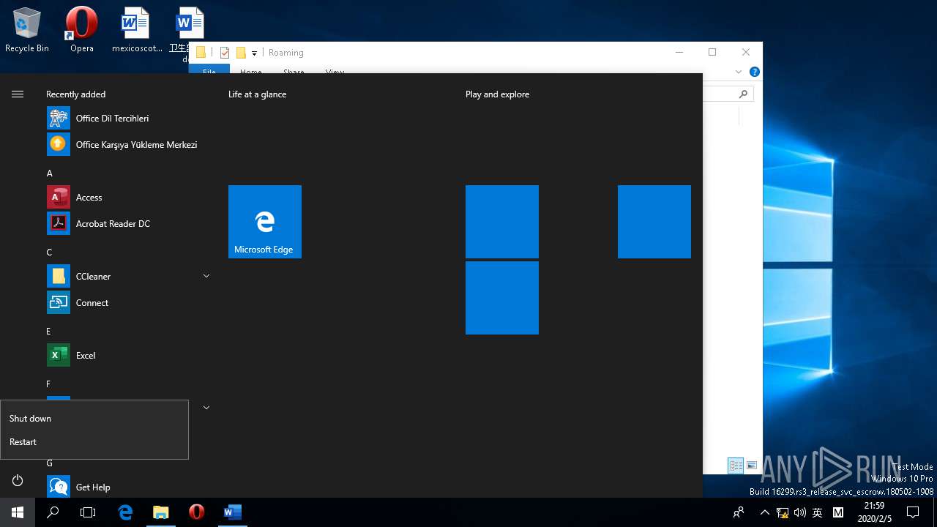Open the People icon in system tray
Image resolution: width=937 pixels, height=527 pixels.
739,512
